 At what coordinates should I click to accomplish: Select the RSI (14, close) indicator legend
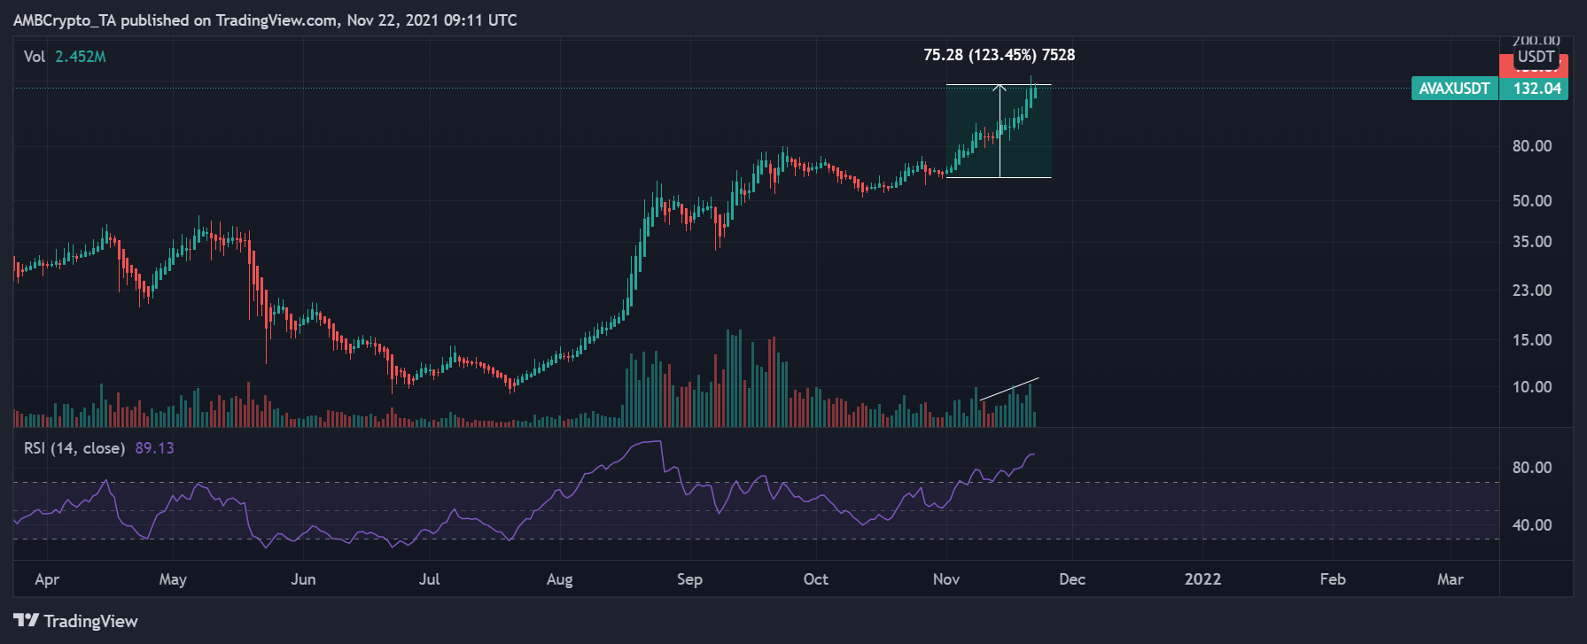74,448
